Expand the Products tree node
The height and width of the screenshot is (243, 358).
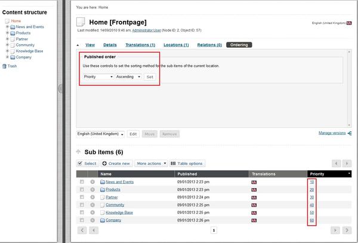tap(7, 33)
